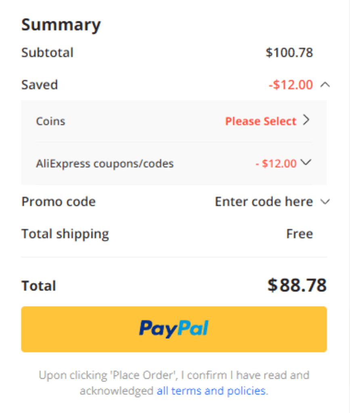Click the Promo code label
The height and width of the screenshot is (413, 350).
59,202
